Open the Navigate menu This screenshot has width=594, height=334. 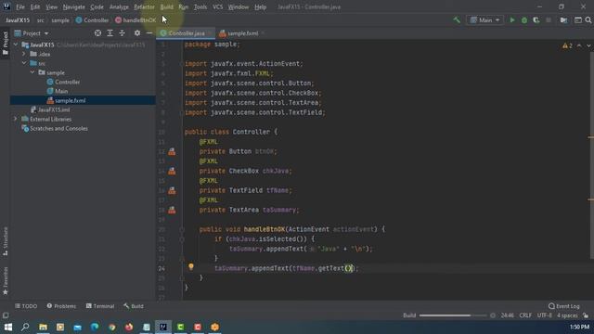click(74, 6)
